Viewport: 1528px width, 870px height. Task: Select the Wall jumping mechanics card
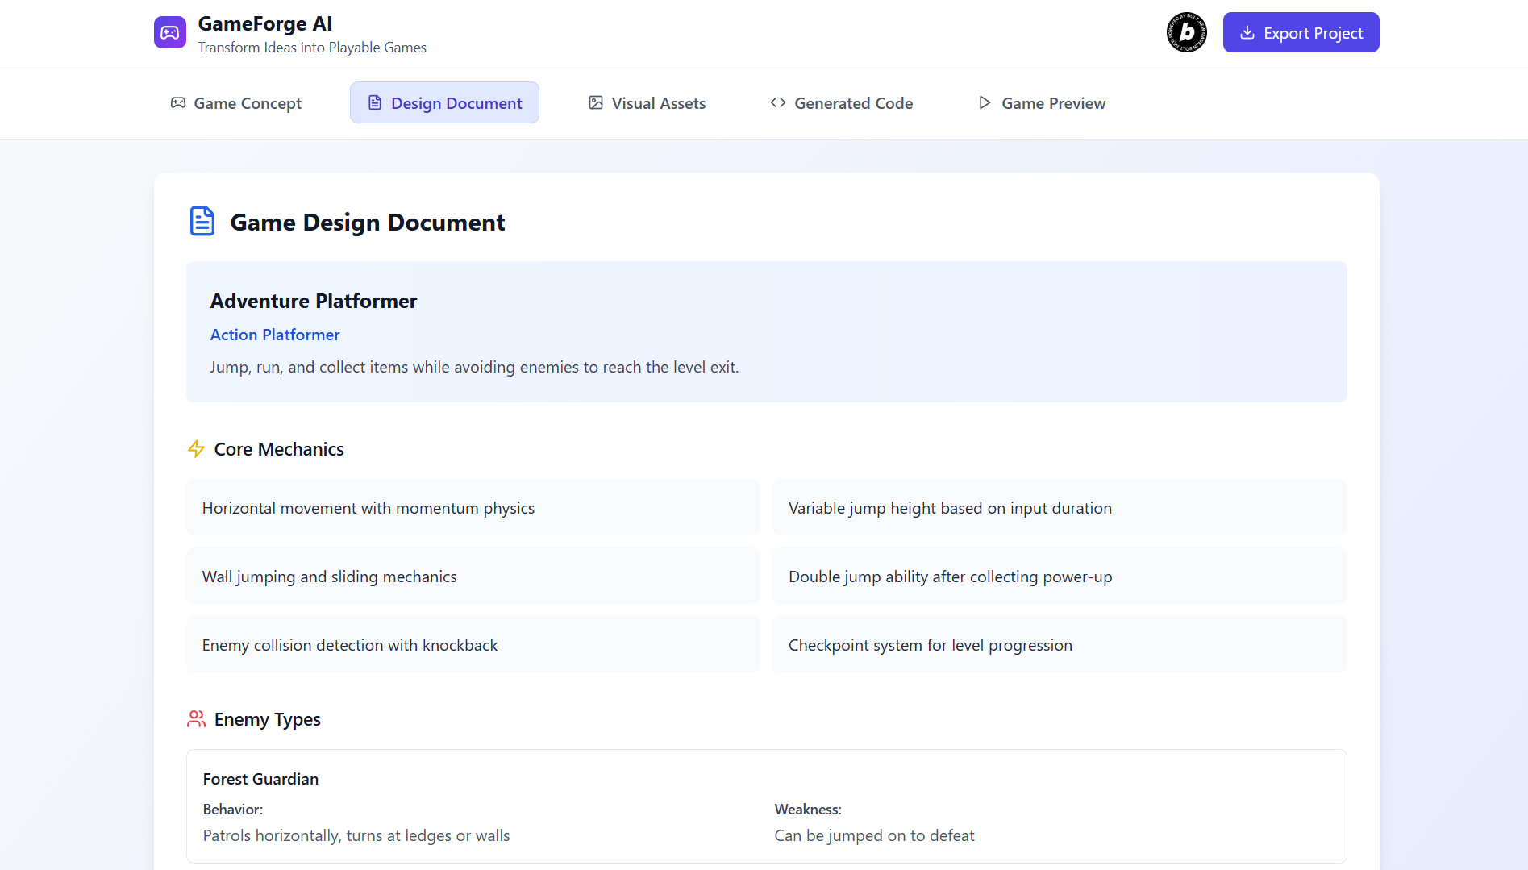coord(473,576)
